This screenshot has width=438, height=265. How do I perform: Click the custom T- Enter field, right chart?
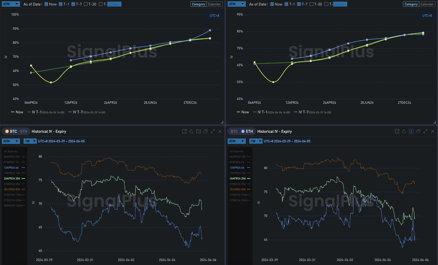[x=339, y=4]
